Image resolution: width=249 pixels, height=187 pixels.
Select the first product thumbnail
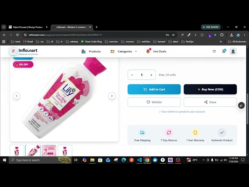coord(17,151)
